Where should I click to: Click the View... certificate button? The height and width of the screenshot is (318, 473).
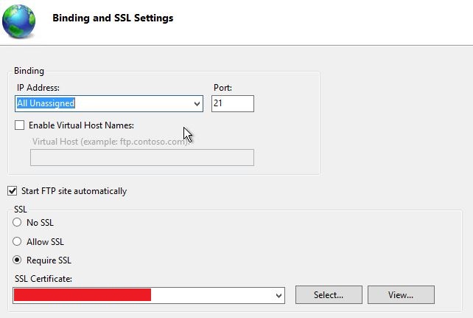[x=401, y=294]
